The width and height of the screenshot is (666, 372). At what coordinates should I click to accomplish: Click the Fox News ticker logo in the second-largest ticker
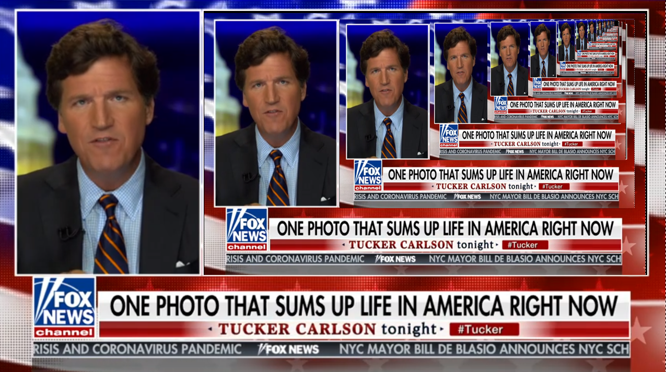point(396,259)
